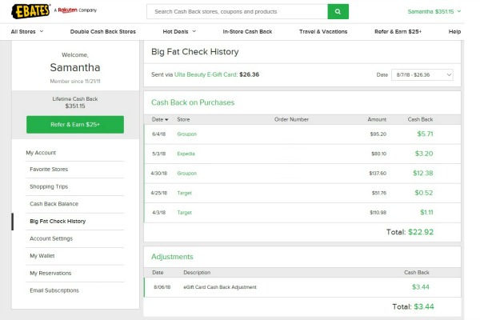
Task: Open My Wallet in sidebar
Action: point(42,256)
